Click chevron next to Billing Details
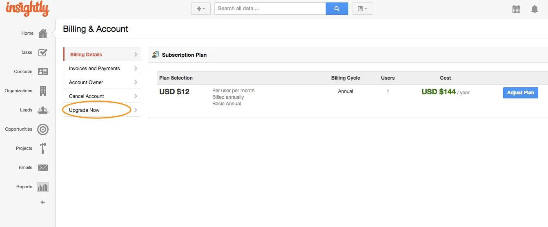 coord(136,54)
